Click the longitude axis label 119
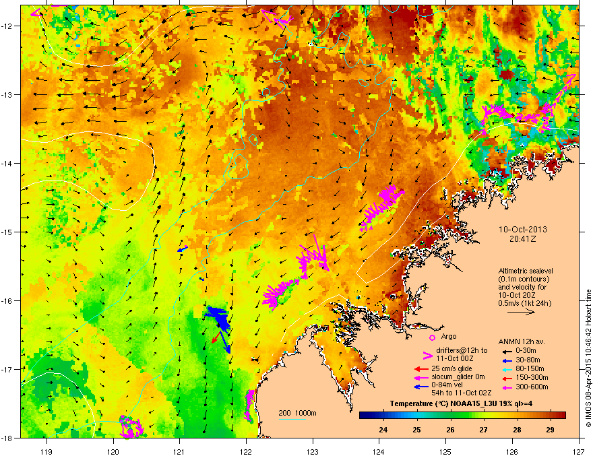This screenshot has width=593, height=458. 46,451
